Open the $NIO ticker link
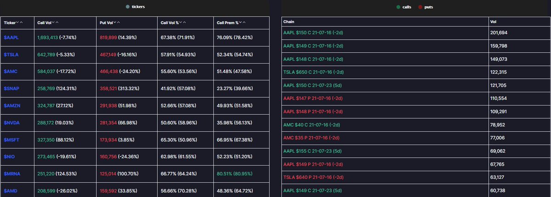The height and width of the screenshot is (197, 551). [x=9, y=157]
